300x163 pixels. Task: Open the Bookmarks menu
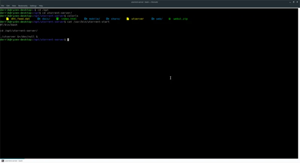(x=23, y=6)
